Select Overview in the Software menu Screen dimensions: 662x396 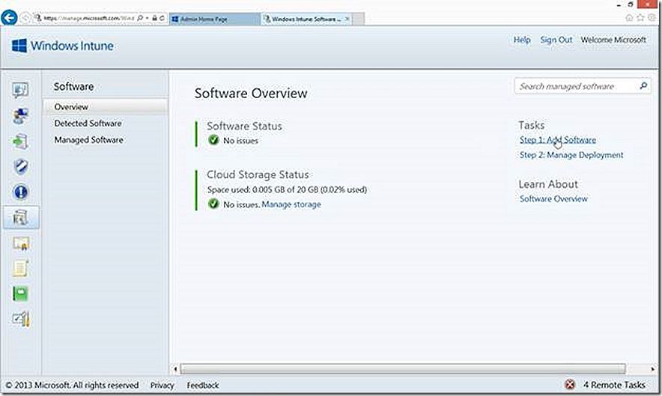point(106,107)
